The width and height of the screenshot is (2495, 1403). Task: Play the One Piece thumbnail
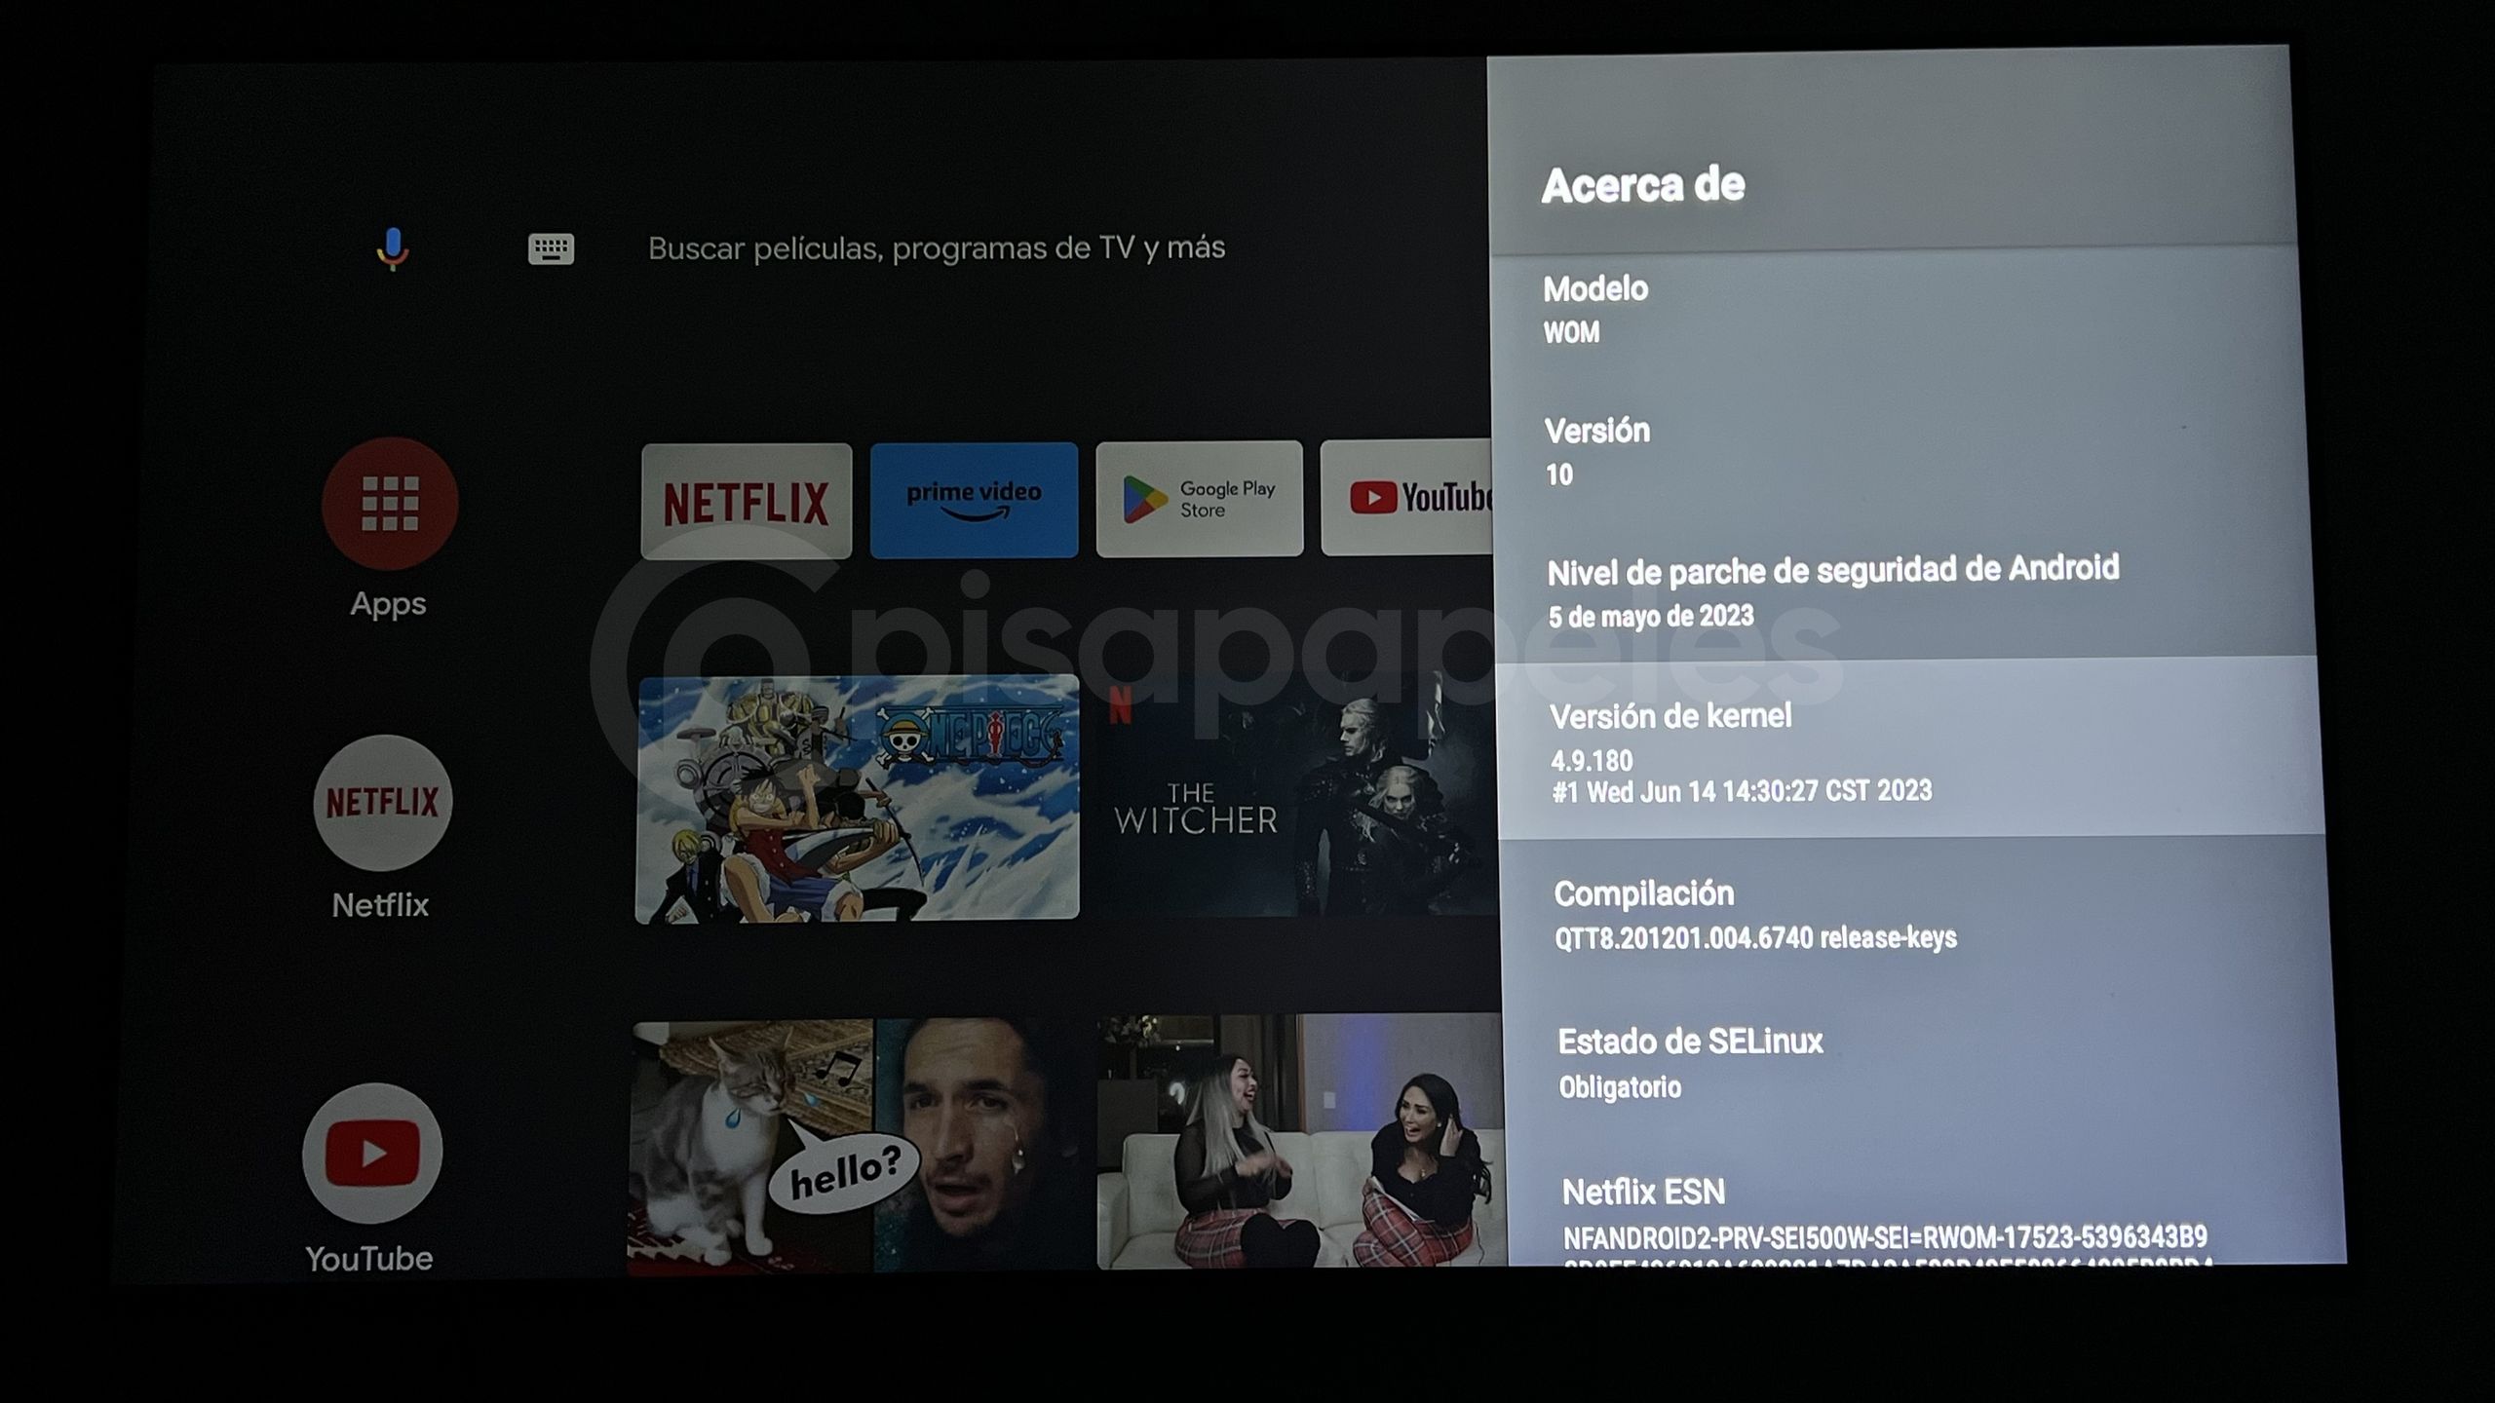(x=858, y=799)
